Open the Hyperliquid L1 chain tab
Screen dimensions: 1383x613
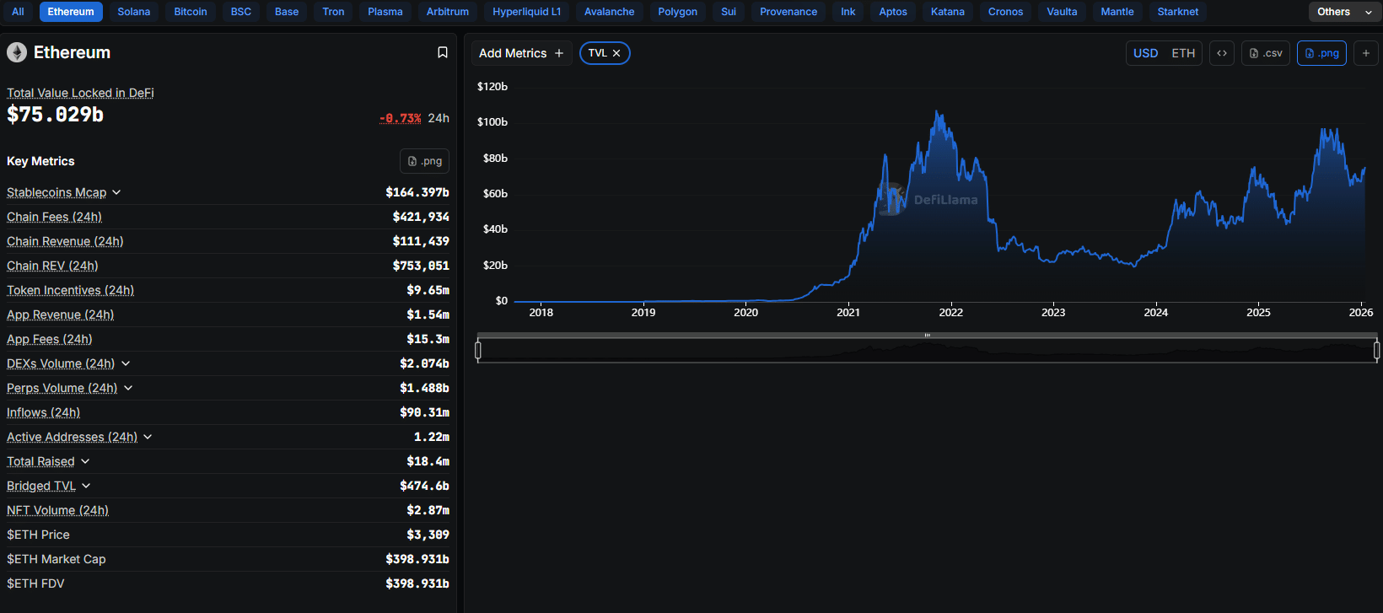527,12
